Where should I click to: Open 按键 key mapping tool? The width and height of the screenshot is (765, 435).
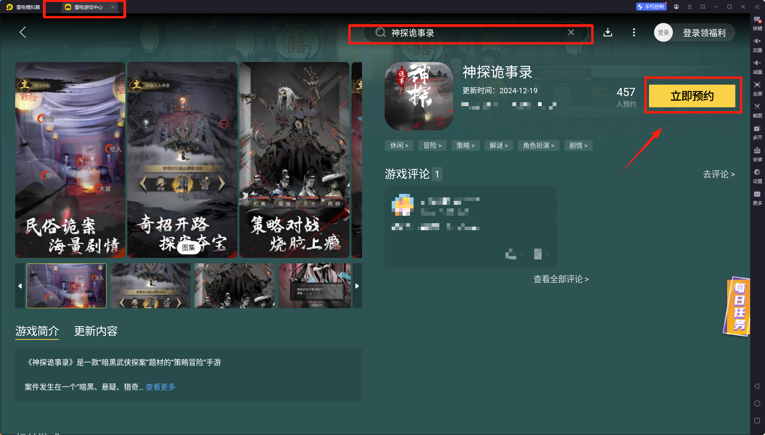point(757,23)
